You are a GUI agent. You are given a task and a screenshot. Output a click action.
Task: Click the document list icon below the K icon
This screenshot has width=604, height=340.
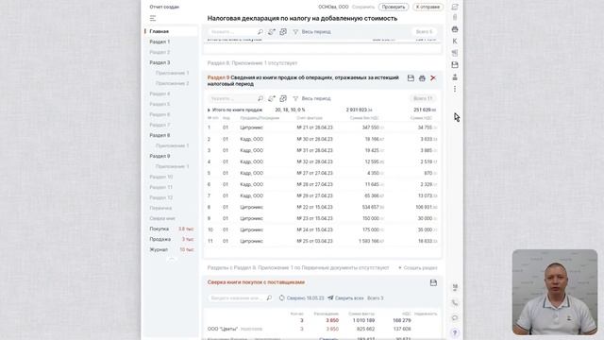455,53
